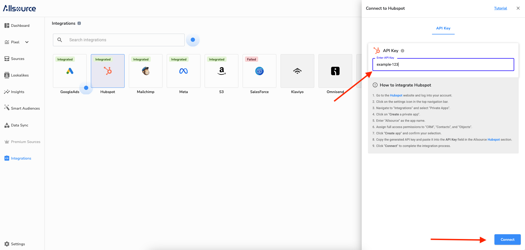Click the "Connect to Hubspot" panel title

385,8
